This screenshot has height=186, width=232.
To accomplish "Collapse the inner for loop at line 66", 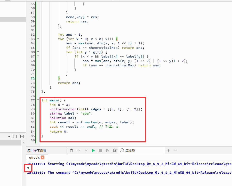I will 38,52.
